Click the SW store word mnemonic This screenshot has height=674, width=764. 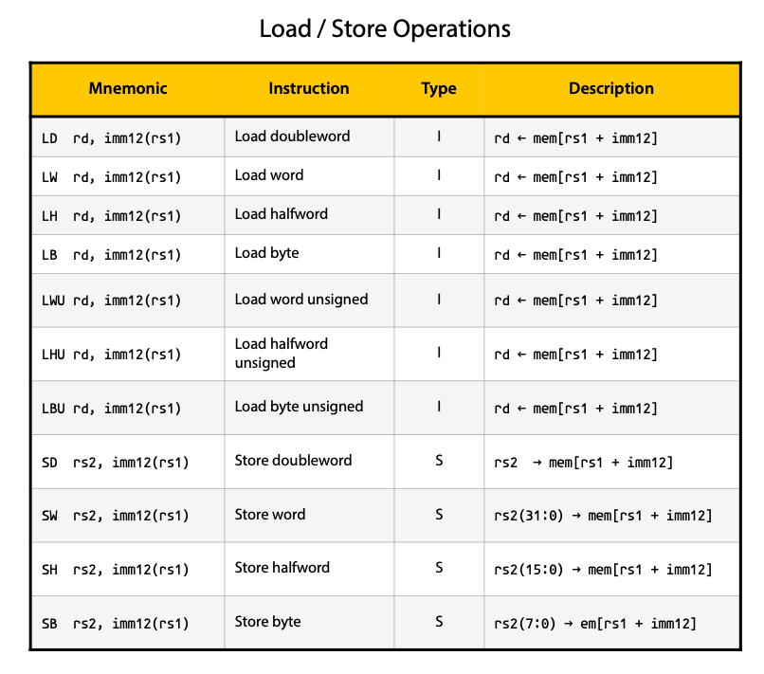click(x=128, y=515)
